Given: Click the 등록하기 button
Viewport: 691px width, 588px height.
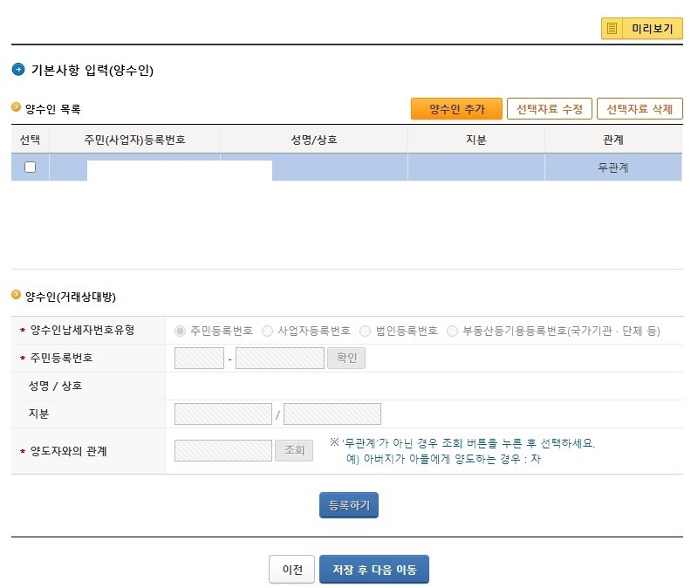Looking at the screenshot, I should [x=349, y=505].
